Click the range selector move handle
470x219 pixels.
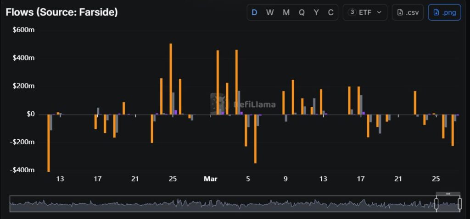448,194
